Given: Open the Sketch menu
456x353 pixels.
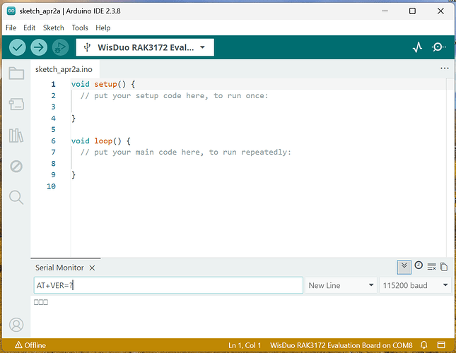Looking at the screenshot, I should click(53, 28).
